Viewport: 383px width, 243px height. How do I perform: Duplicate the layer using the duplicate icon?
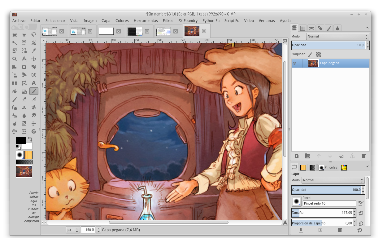pos(341,156)
